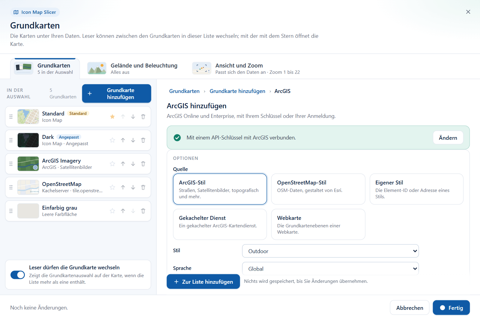Open the Gelände und Beleuchtung tab
This screenshot has height=320, width=480.
[133, 68]
